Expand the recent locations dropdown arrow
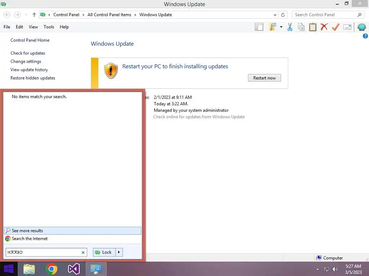This screenshot has height=276, width=369. (x=26, y=15)
